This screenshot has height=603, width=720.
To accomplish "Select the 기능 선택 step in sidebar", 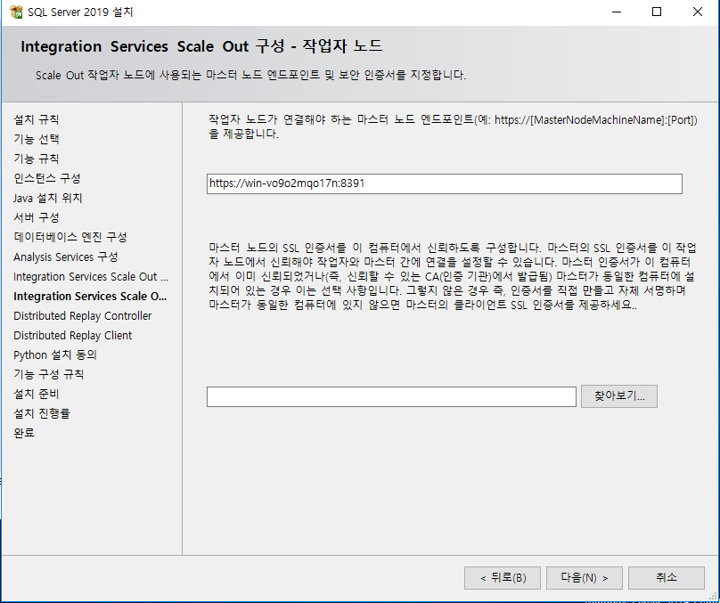I will click(37, 139).
